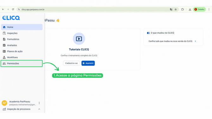Open the Trabalho browser profile button
The image size is (212, 119).
coord(199,9)
